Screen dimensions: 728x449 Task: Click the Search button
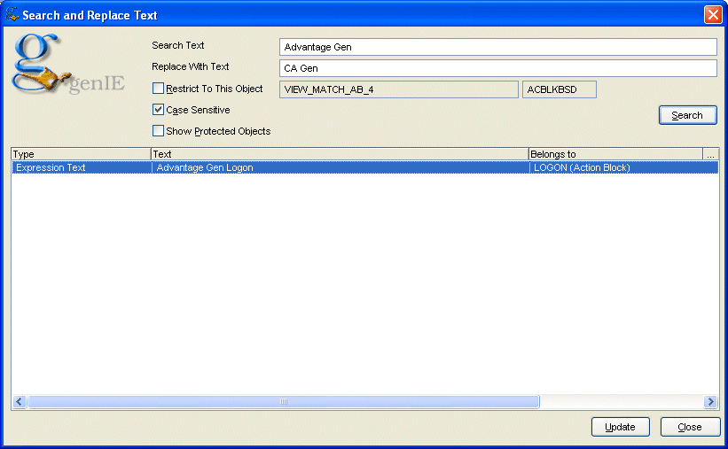[x=687, y=115]
